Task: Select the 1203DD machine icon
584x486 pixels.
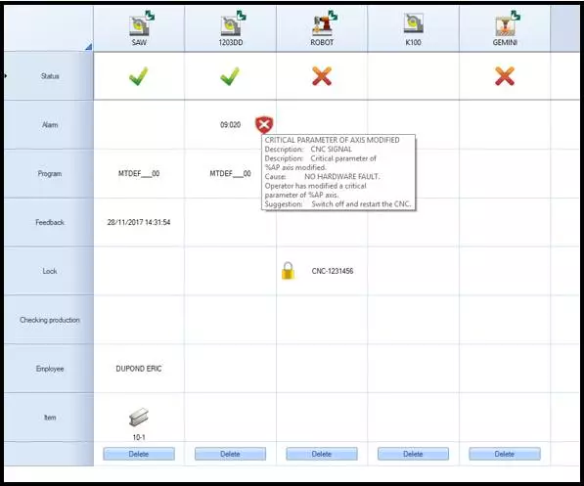Action: tap(233, 23)
